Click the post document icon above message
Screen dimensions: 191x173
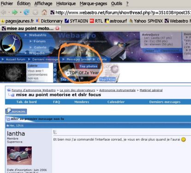[55, 132]
